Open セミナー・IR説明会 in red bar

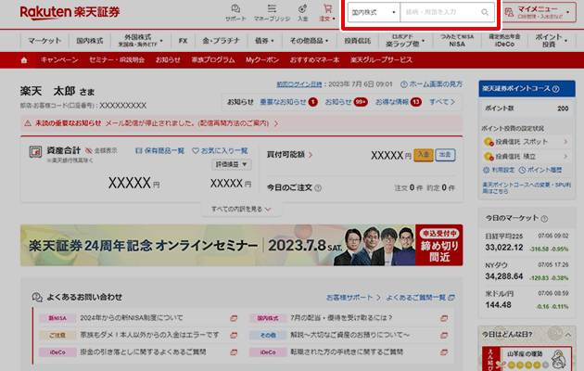[x=117, y=60]
